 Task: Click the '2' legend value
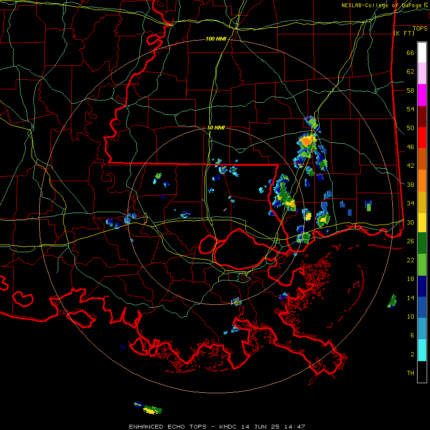pos(412,354)
